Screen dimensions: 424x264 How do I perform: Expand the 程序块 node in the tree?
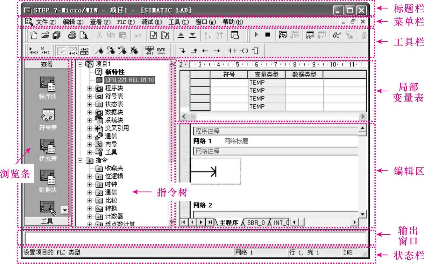tap(90, 88)
